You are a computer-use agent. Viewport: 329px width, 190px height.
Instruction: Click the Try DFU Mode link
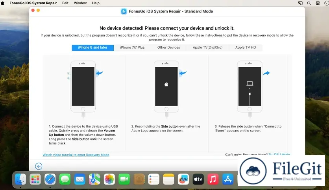pyautogui.click(x=279, y=154)
